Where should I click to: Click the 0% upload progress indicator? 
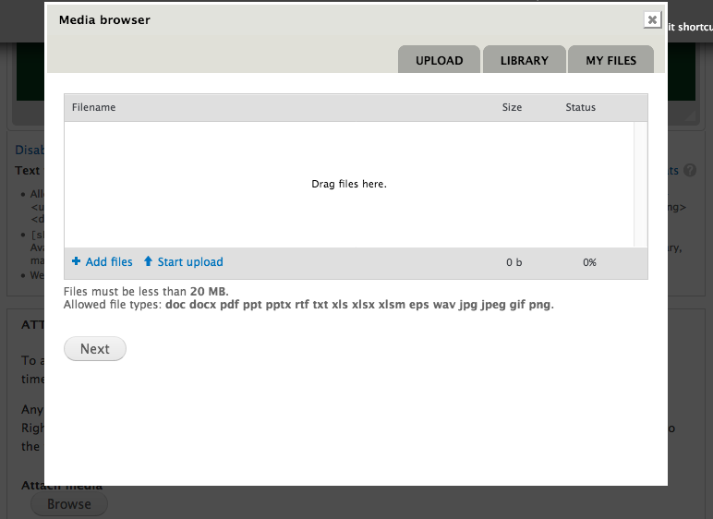(x=589, y=263)
